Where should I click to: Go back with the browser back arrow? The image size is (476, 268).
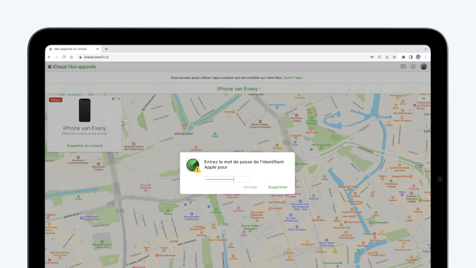[x=49, y=57]
